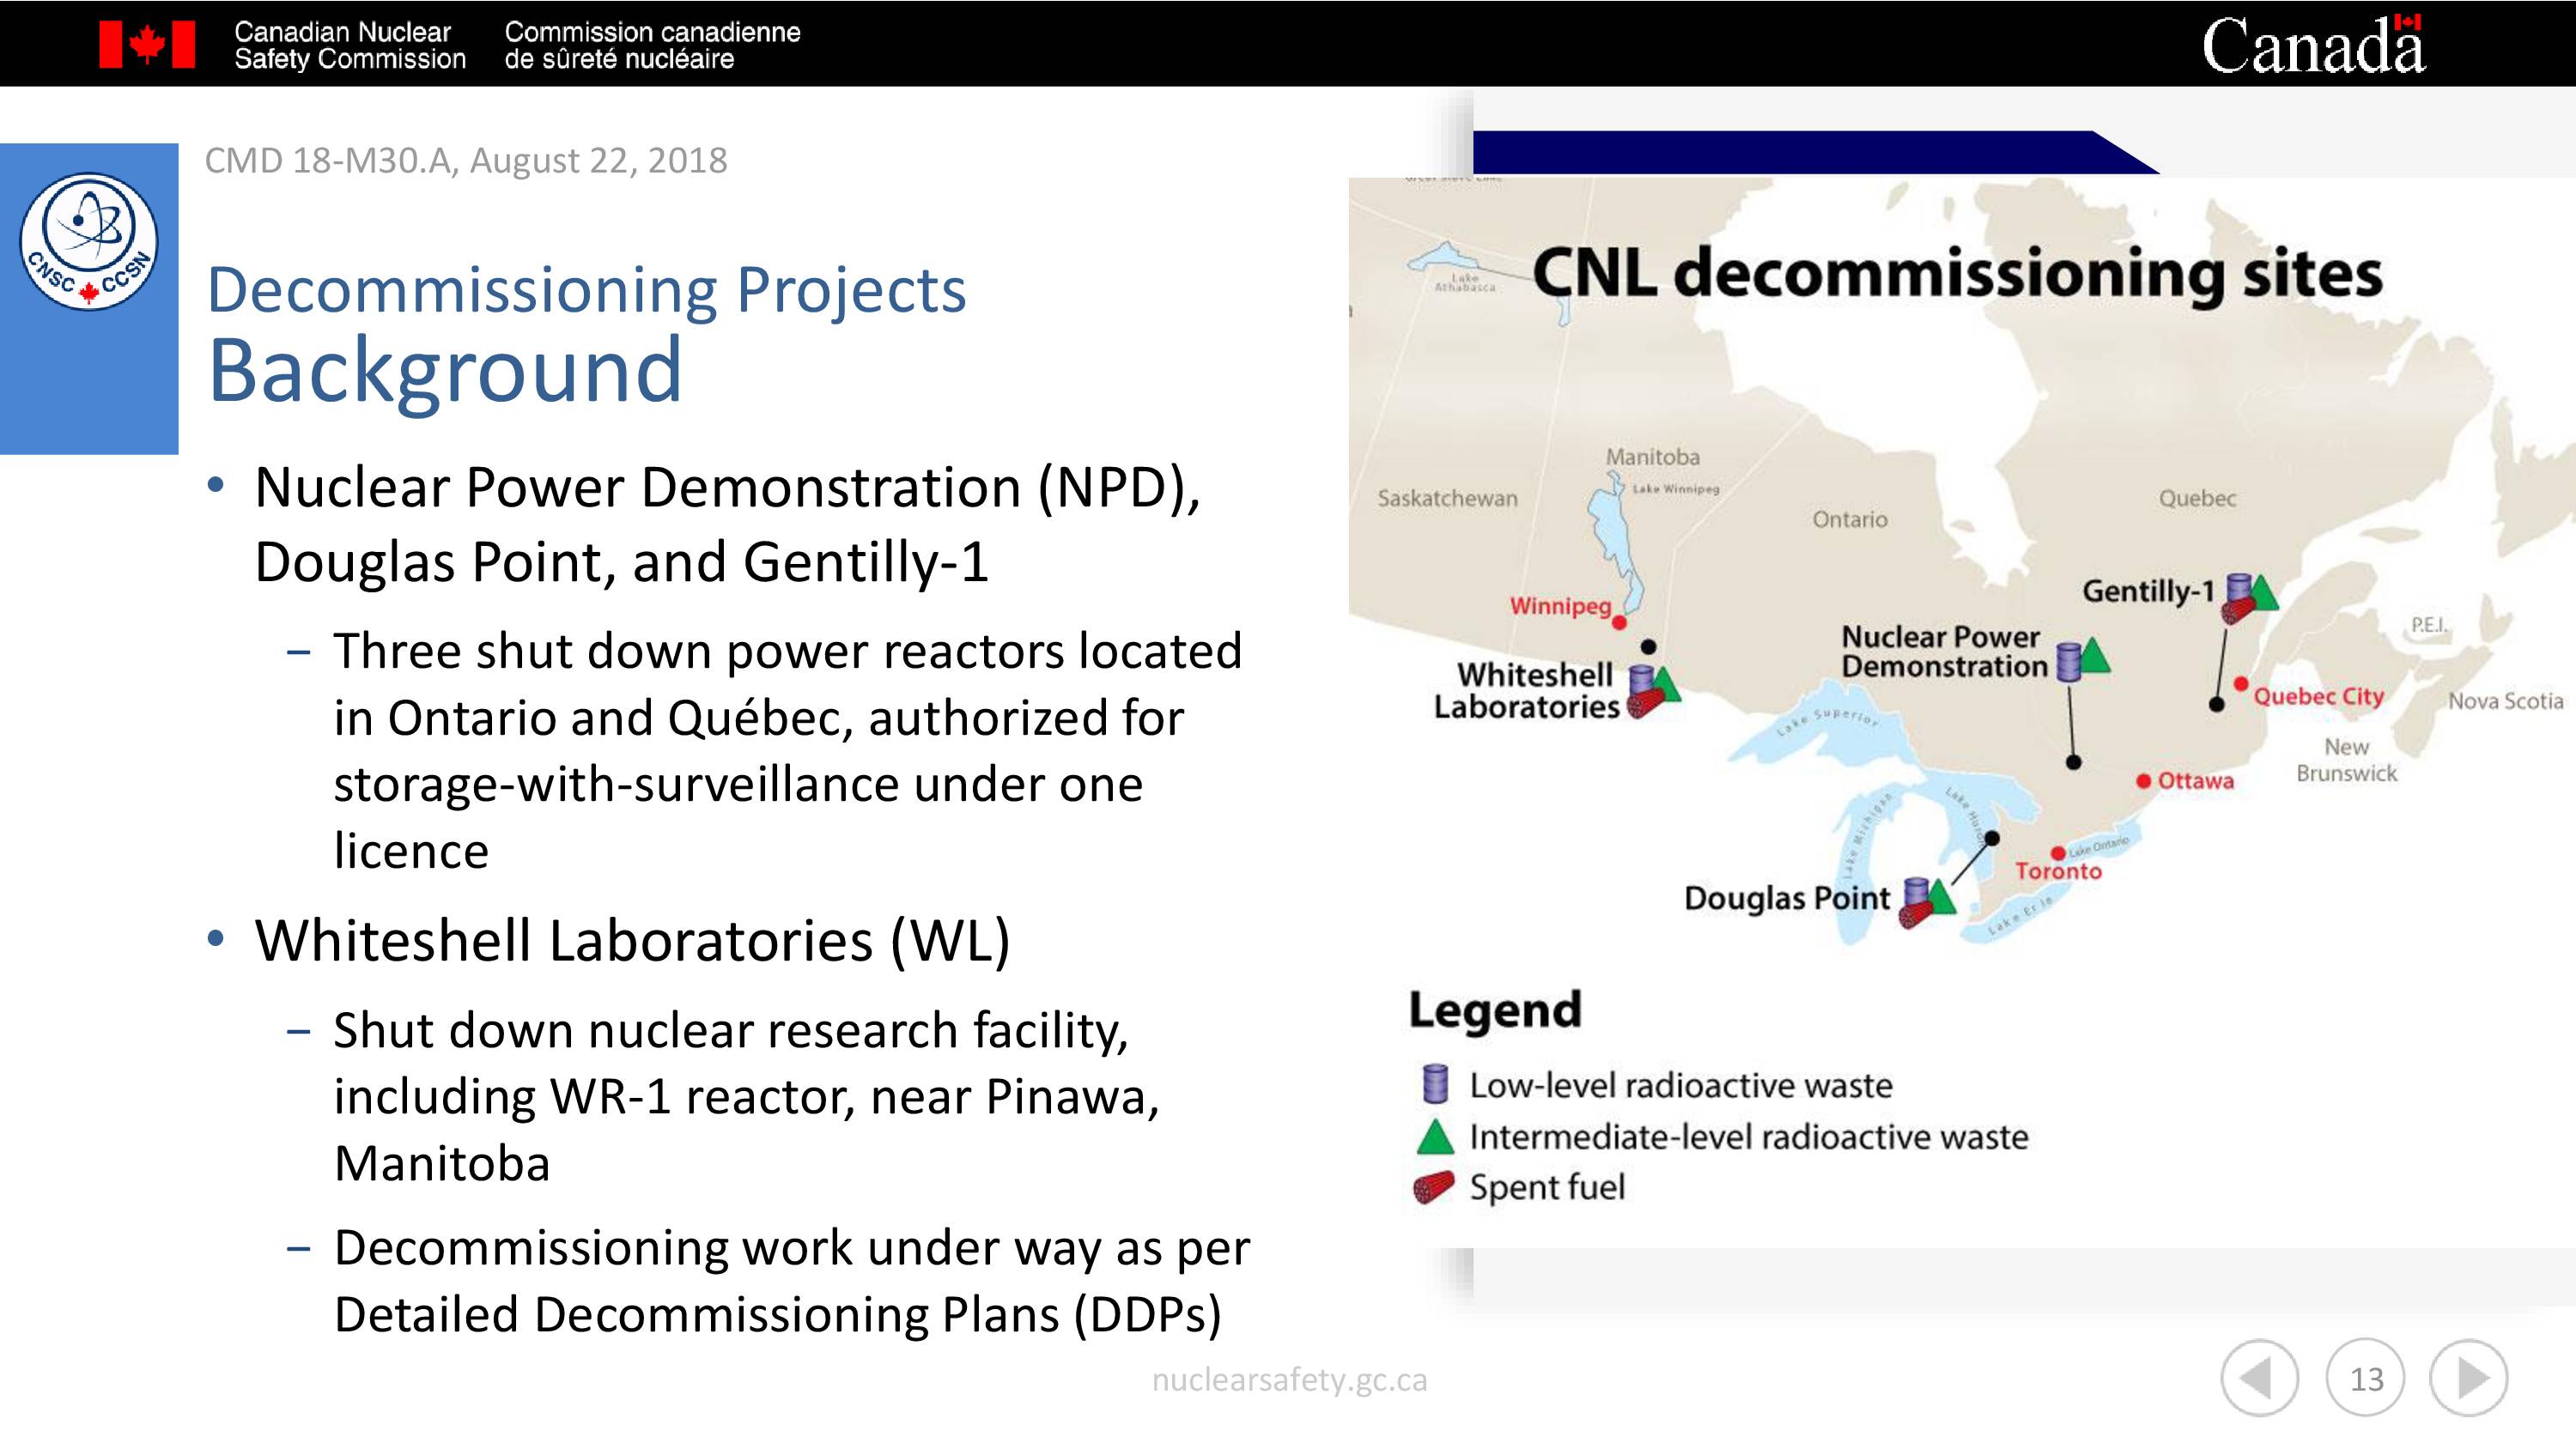The height and width of the screenshot is (1449, 2576).
Task: Click the Spent fuel red bundle legend icon
Action: 1433,1187
